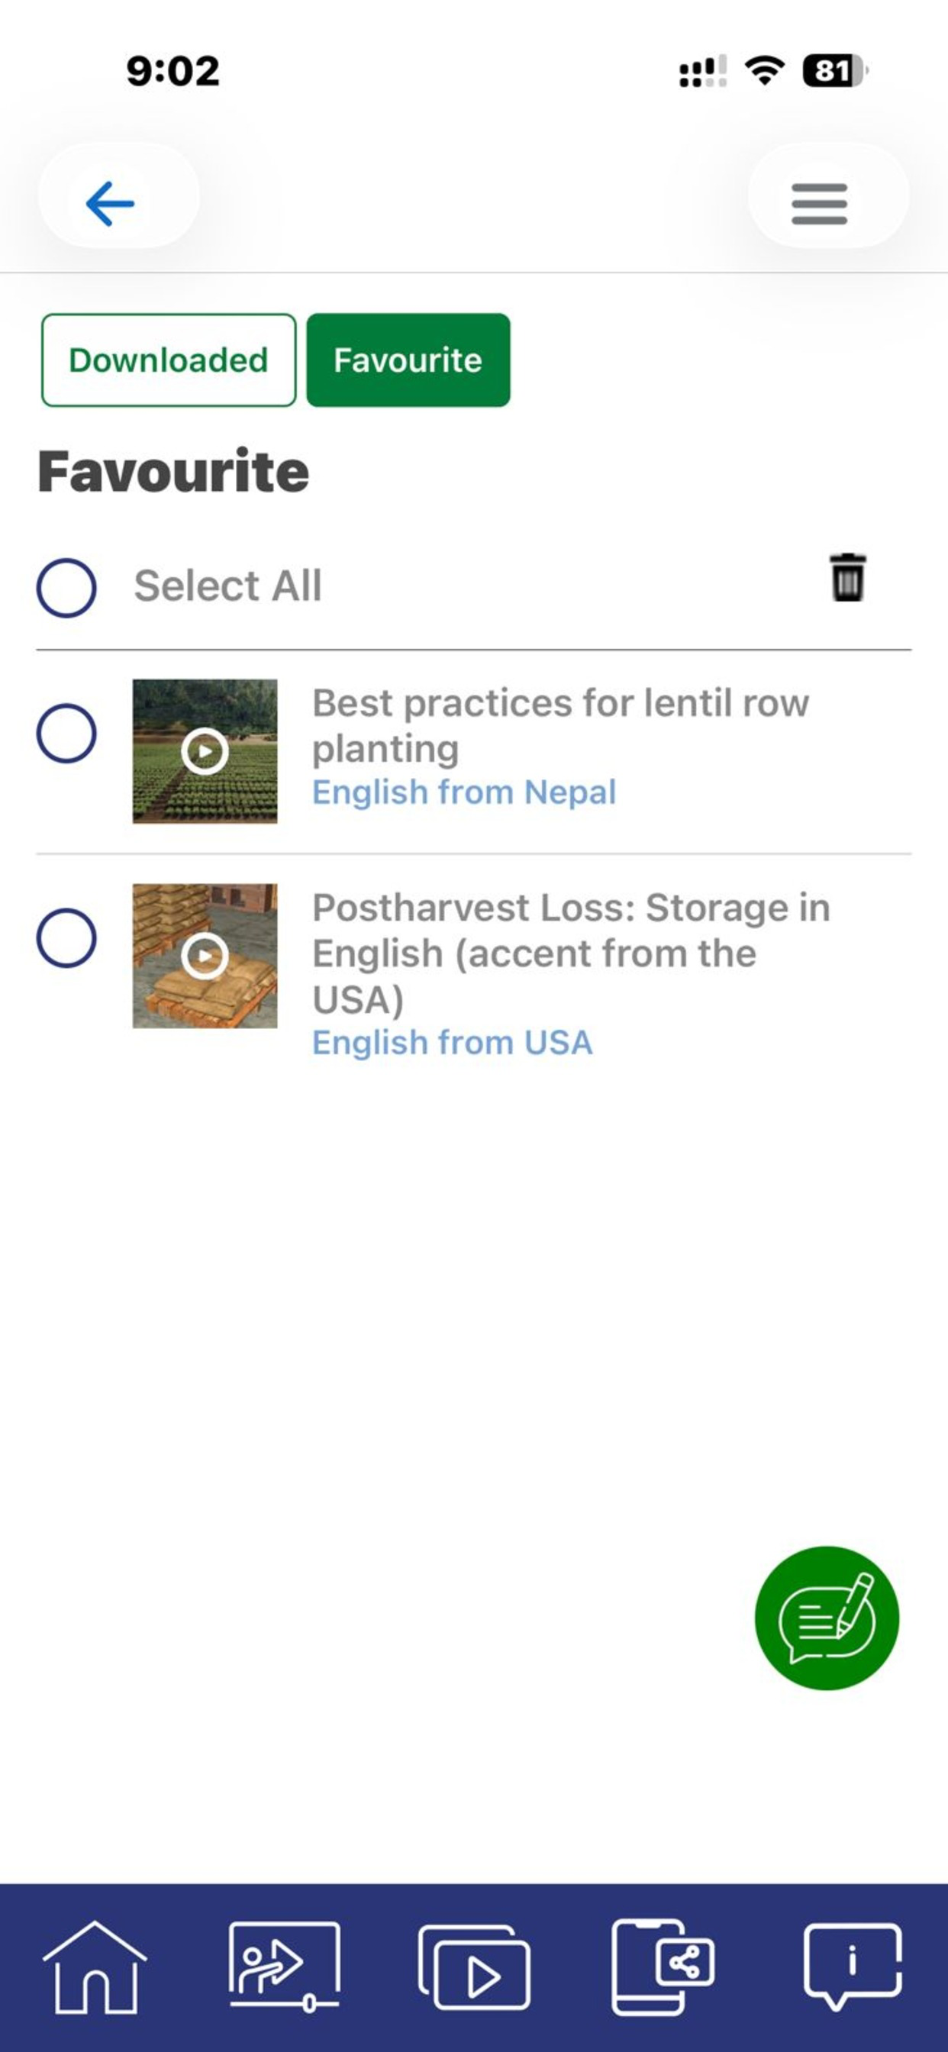Toggle the Select All radio button

(x=66, y=587)
